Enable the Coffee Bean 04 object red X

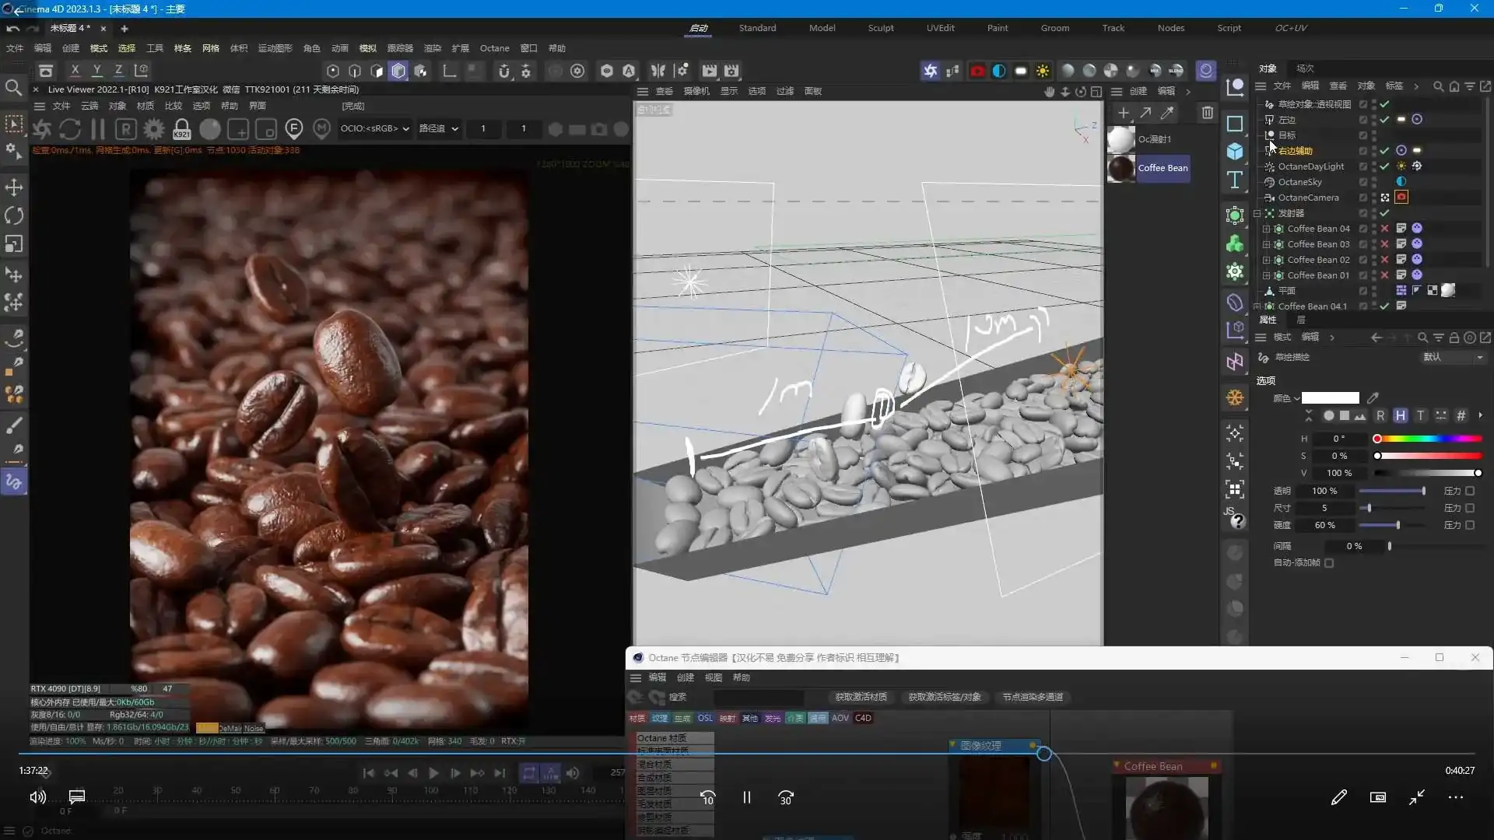click(1384, 229)
